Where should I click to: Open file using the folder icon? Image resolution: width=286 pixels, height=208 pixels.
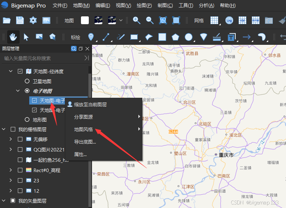(6, 20)
